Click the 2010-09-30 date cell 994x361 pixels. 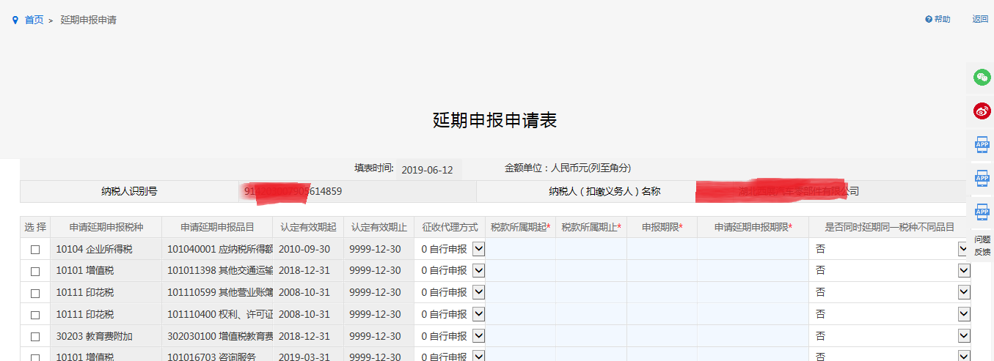click(x=308, y=249)
